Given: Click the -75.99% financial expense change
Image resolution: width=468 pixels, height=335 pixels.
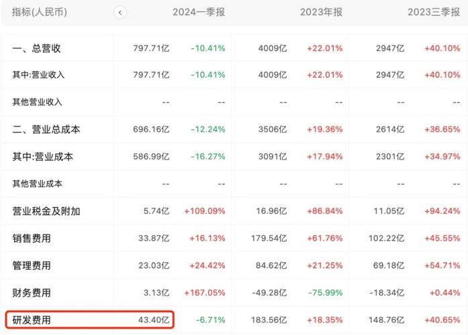Looking at the screenshot, I should click(x=326, y=293).
